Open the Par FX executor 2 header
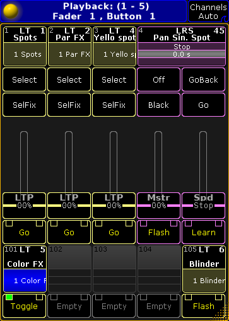The height and width of the screenshot is (321, 229). 69,35
